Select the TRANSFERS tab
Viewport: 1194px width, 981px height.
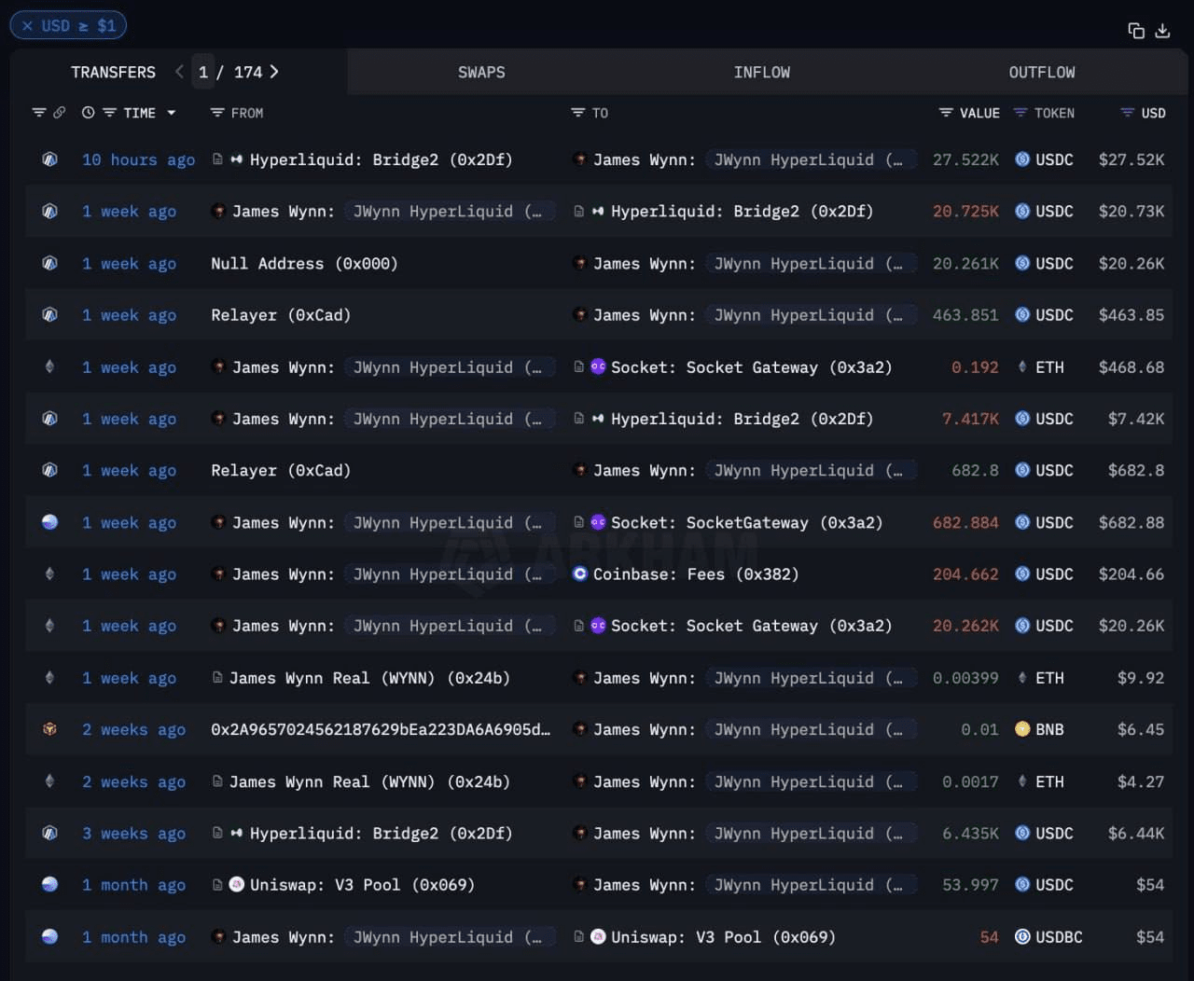(x=113, y=72)
